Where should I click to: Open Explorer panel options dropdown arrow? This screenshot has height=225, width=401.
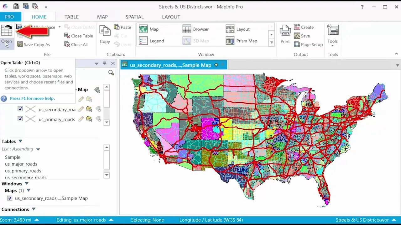coord(96,63)
